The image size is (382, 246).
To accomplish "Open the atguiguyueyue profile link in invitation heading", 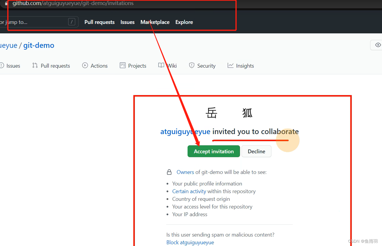I will click(185, 131).
